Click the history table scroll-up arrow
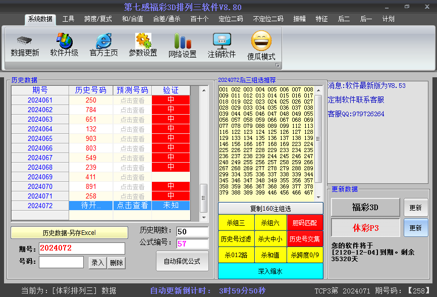 pos(204,91)
